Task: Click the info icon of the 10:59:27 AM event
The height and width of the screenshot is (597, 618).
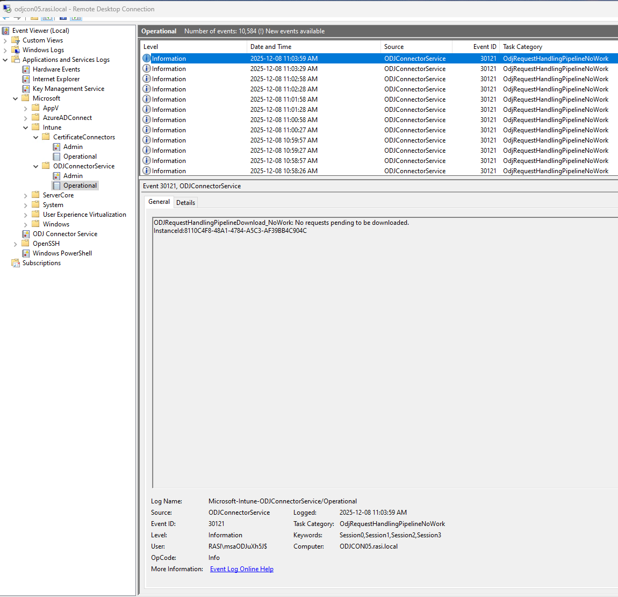Action: coord(147,151)
